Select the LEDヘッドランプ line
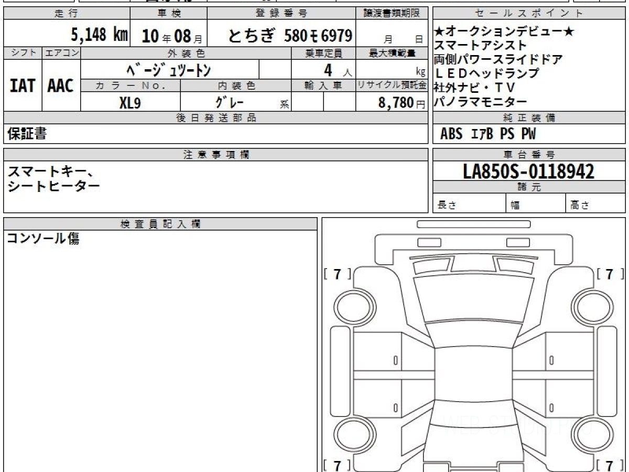Image resolution: width=629 pixels, height=472 pixels. 486,73
